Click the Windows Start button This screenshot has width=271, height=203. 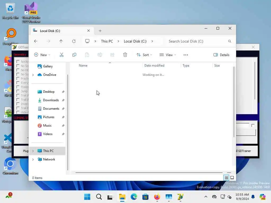[x=87, y=197]
